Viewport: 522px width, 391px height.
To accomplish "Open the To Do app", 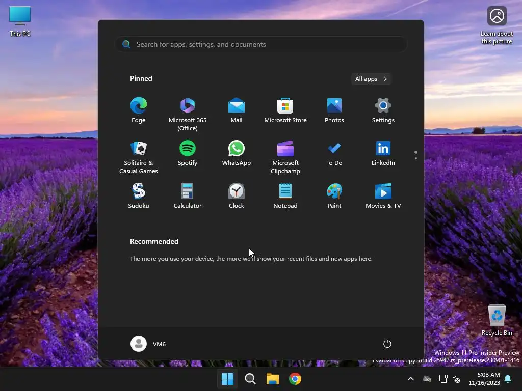I will pyautogui.click(x=334, y=154).
